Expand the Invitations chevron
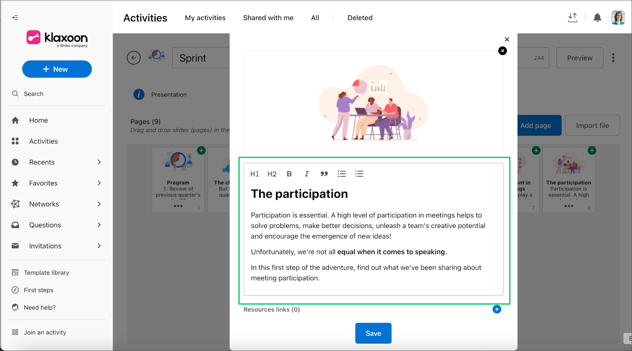The height and width of the screenshot is (351, 632). pos(99,246)
